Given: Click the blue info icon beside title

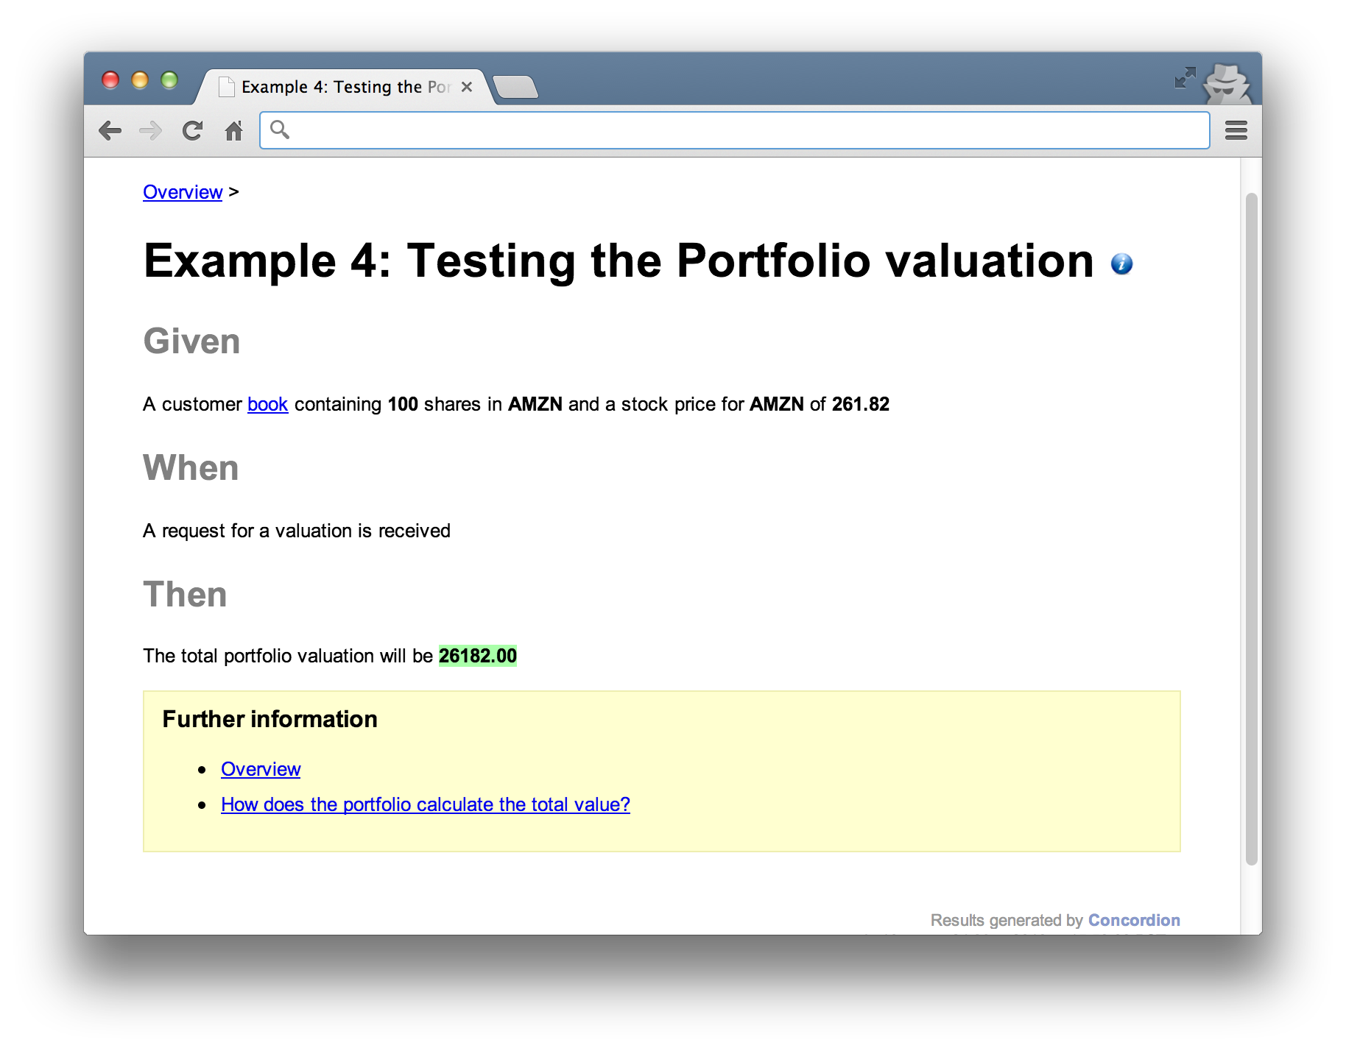Looking at the screenshot, I should tap(1121, 263).
